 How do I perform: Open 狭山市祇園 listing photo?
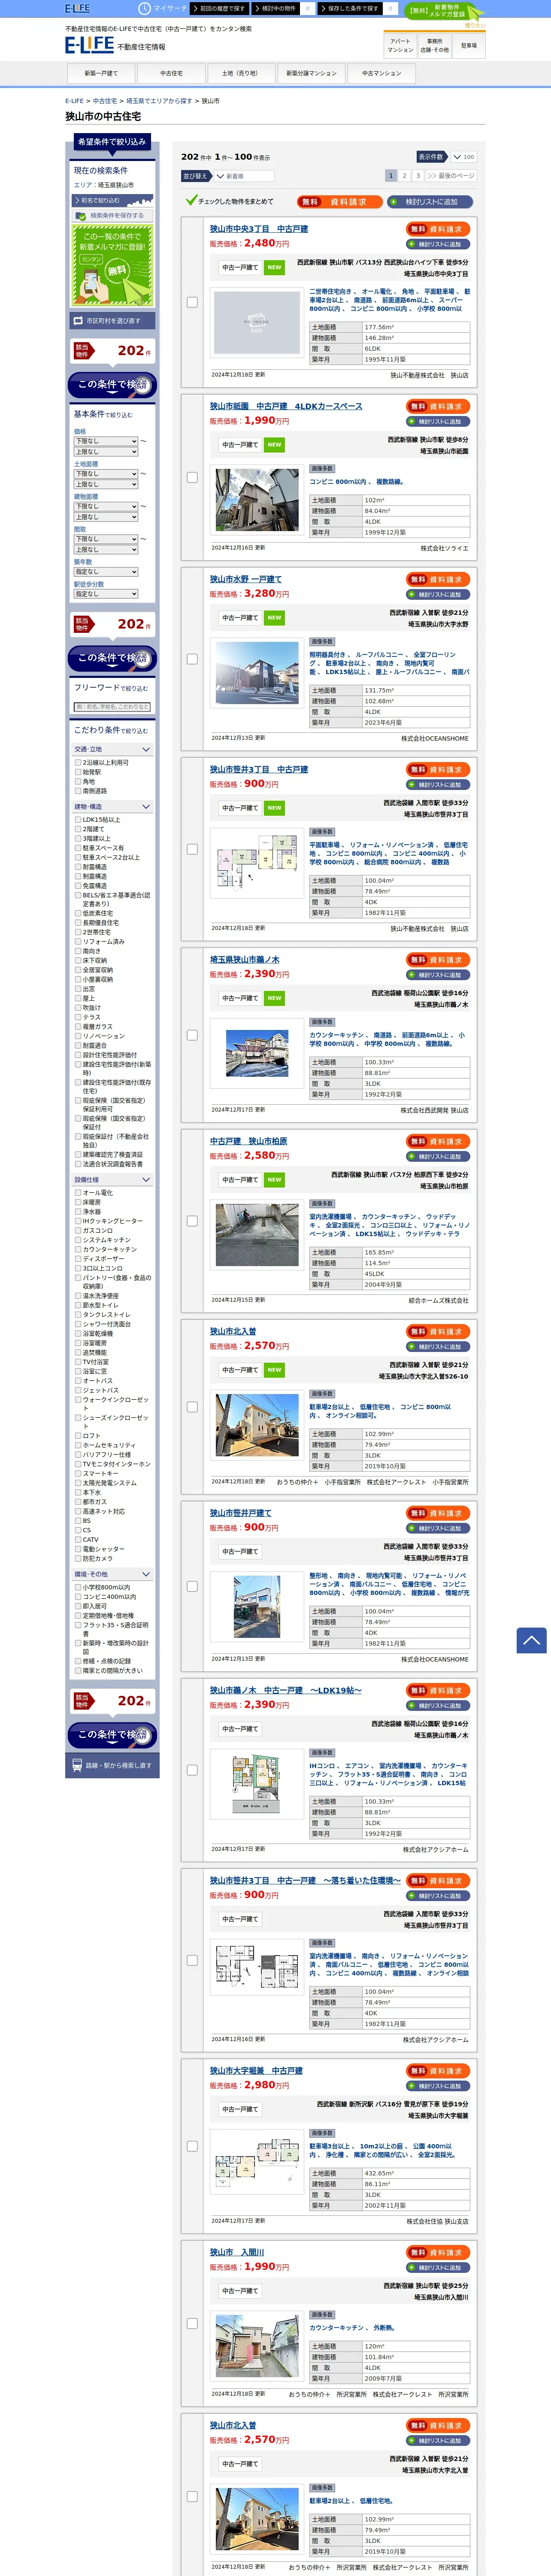tap(257, 500)
